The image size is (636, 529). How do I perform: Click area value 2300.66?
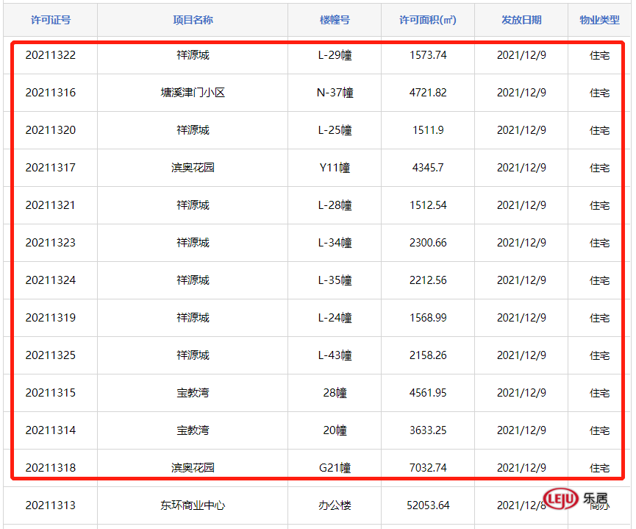(x=428, y=243)
